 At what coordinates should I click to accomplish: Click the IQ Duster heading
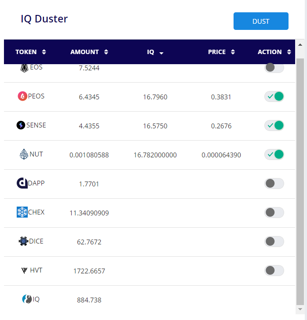44,19
